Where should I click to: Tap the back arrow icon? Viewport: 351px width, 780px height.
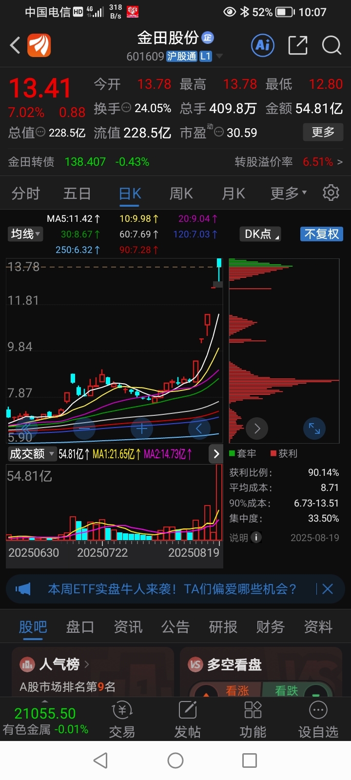(x=15, y=45)
